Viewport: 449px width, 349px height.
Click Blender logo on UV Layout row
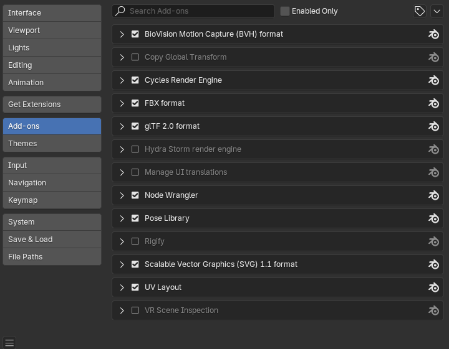433,287
